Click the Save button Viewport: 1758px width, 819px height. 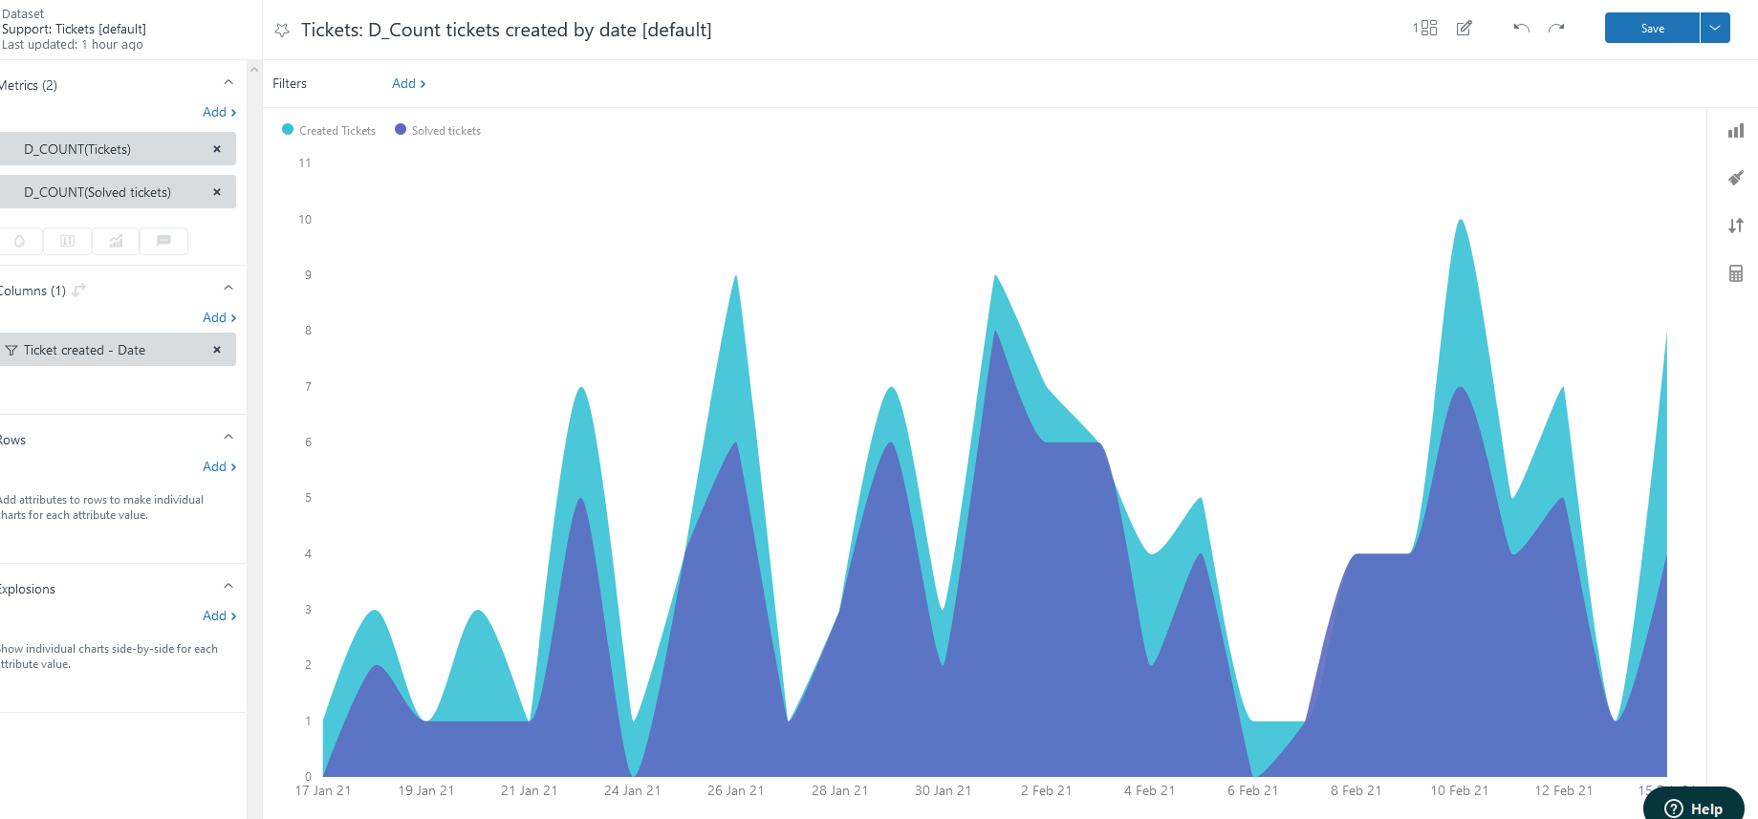point(1652,29)
